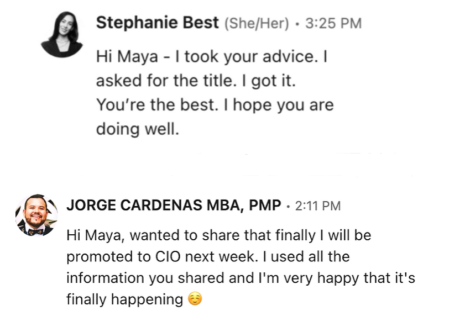Click "Maya" in Jorge's greeting

98,235
